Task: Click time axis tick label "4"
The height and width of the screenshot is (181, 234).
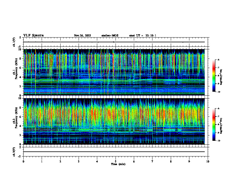Action: 97,161
